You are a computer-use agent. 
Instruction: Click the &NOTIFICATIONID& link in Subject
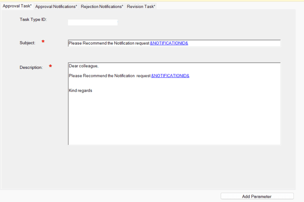[169, 43]
